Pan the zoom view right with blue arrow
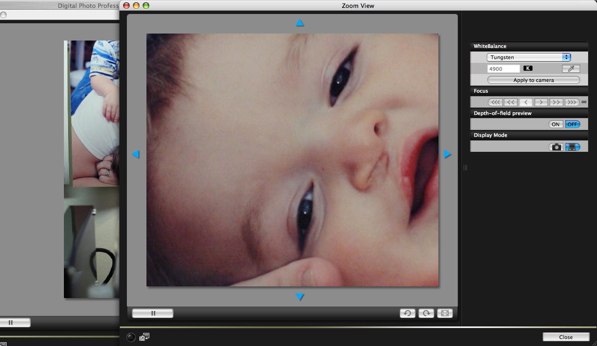The width and height of the screenshot is (597, 346). (447, 154)
